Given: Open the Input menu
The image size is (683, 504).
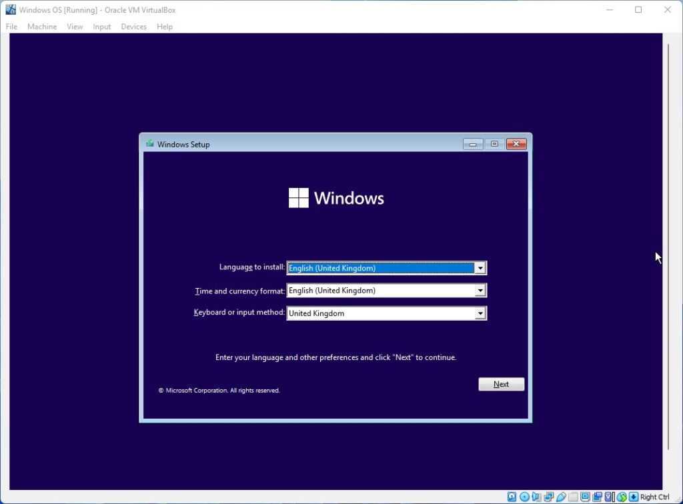Looking at the screenshot, I should coord(102,27).
